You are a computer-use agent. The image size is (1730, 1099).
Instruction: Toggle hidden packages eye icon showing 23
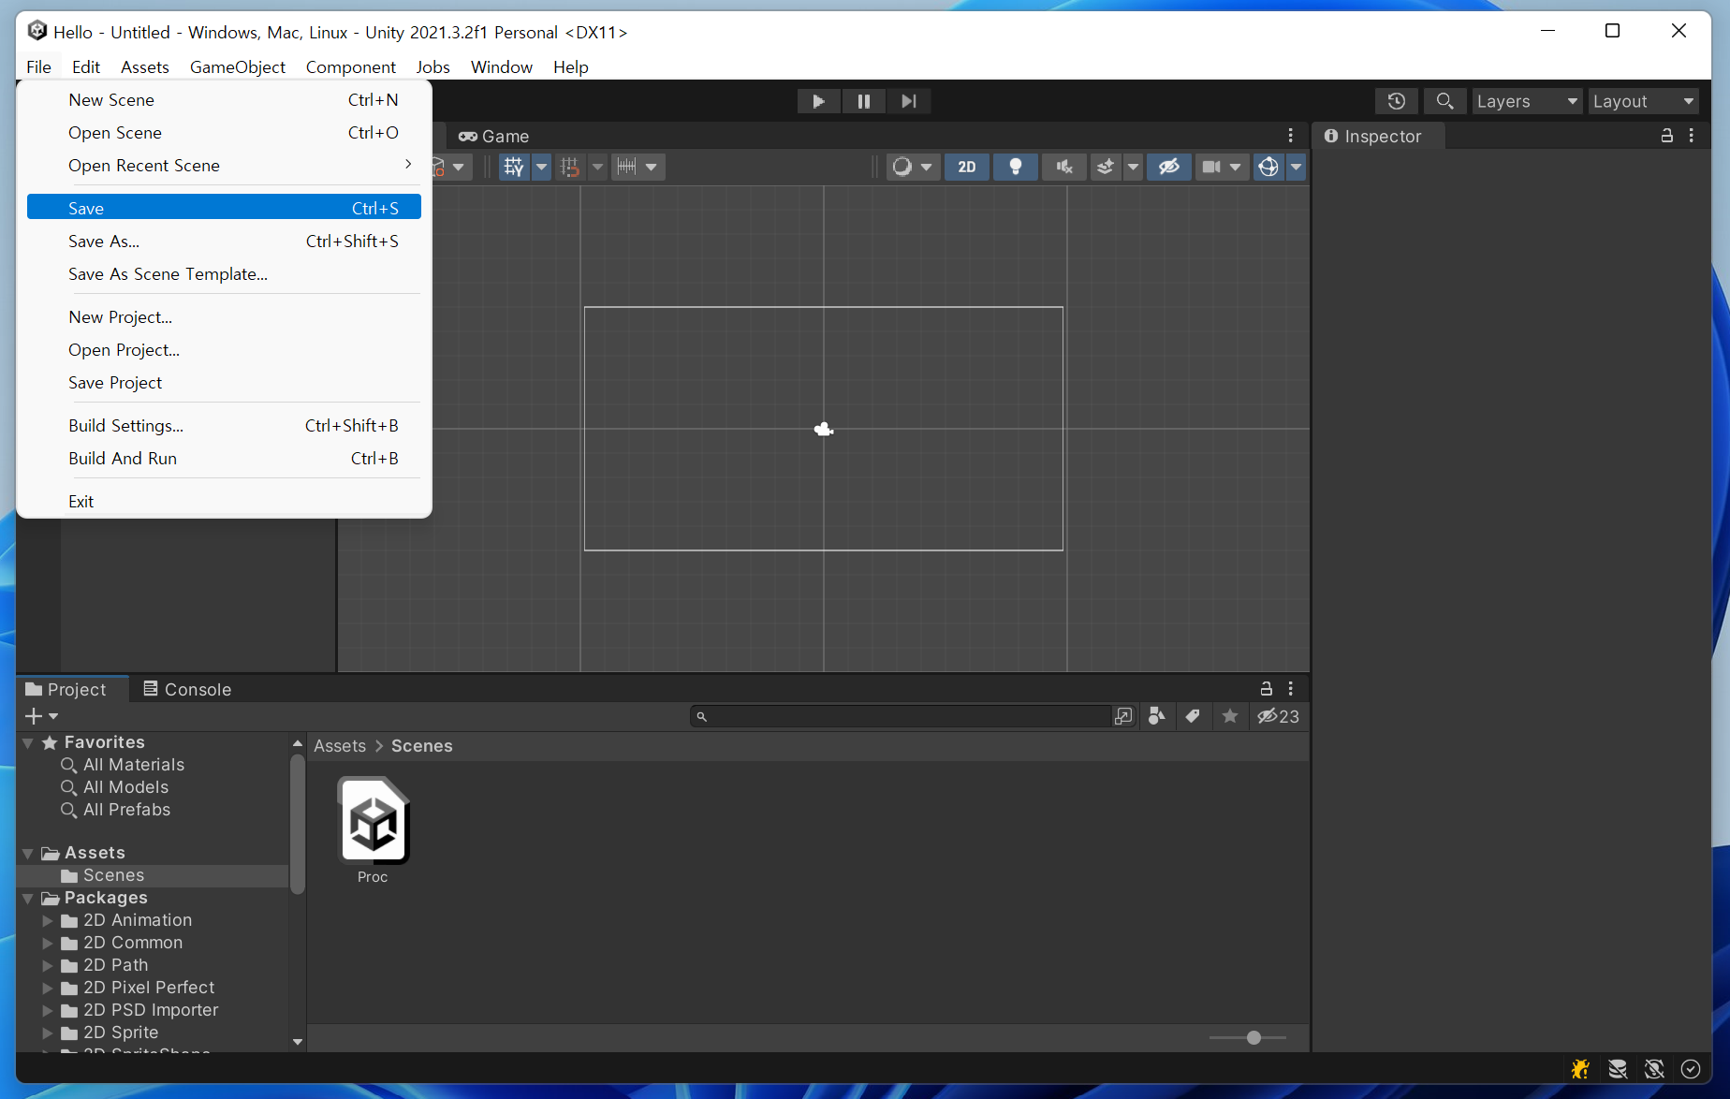tap(1278, 716)
